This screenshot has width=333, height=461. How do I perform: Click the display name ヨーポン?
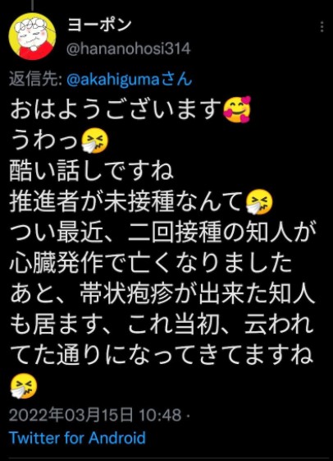[99, 25]
